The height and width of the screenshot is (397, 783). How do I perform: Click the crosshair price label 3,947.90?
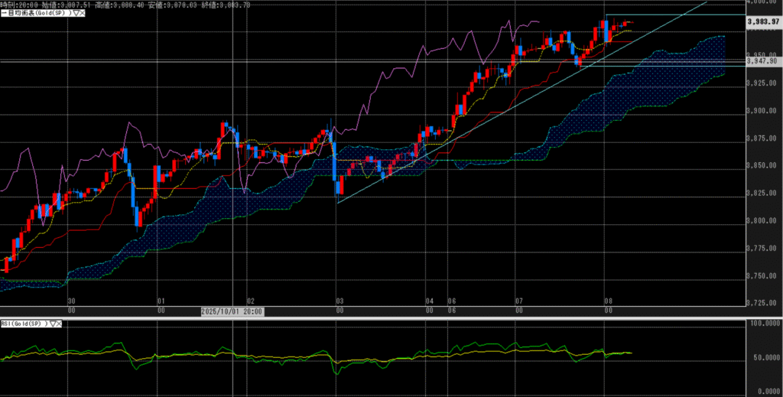(762, 61)
